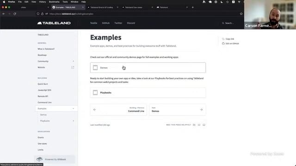Rate the page with the happy face icon
Viewport: 296px width, 166px height.
[204, 125]
